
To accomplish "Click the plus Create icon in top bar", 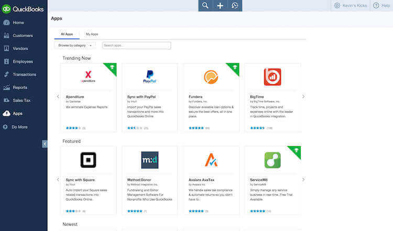I will tap(220, 5).
